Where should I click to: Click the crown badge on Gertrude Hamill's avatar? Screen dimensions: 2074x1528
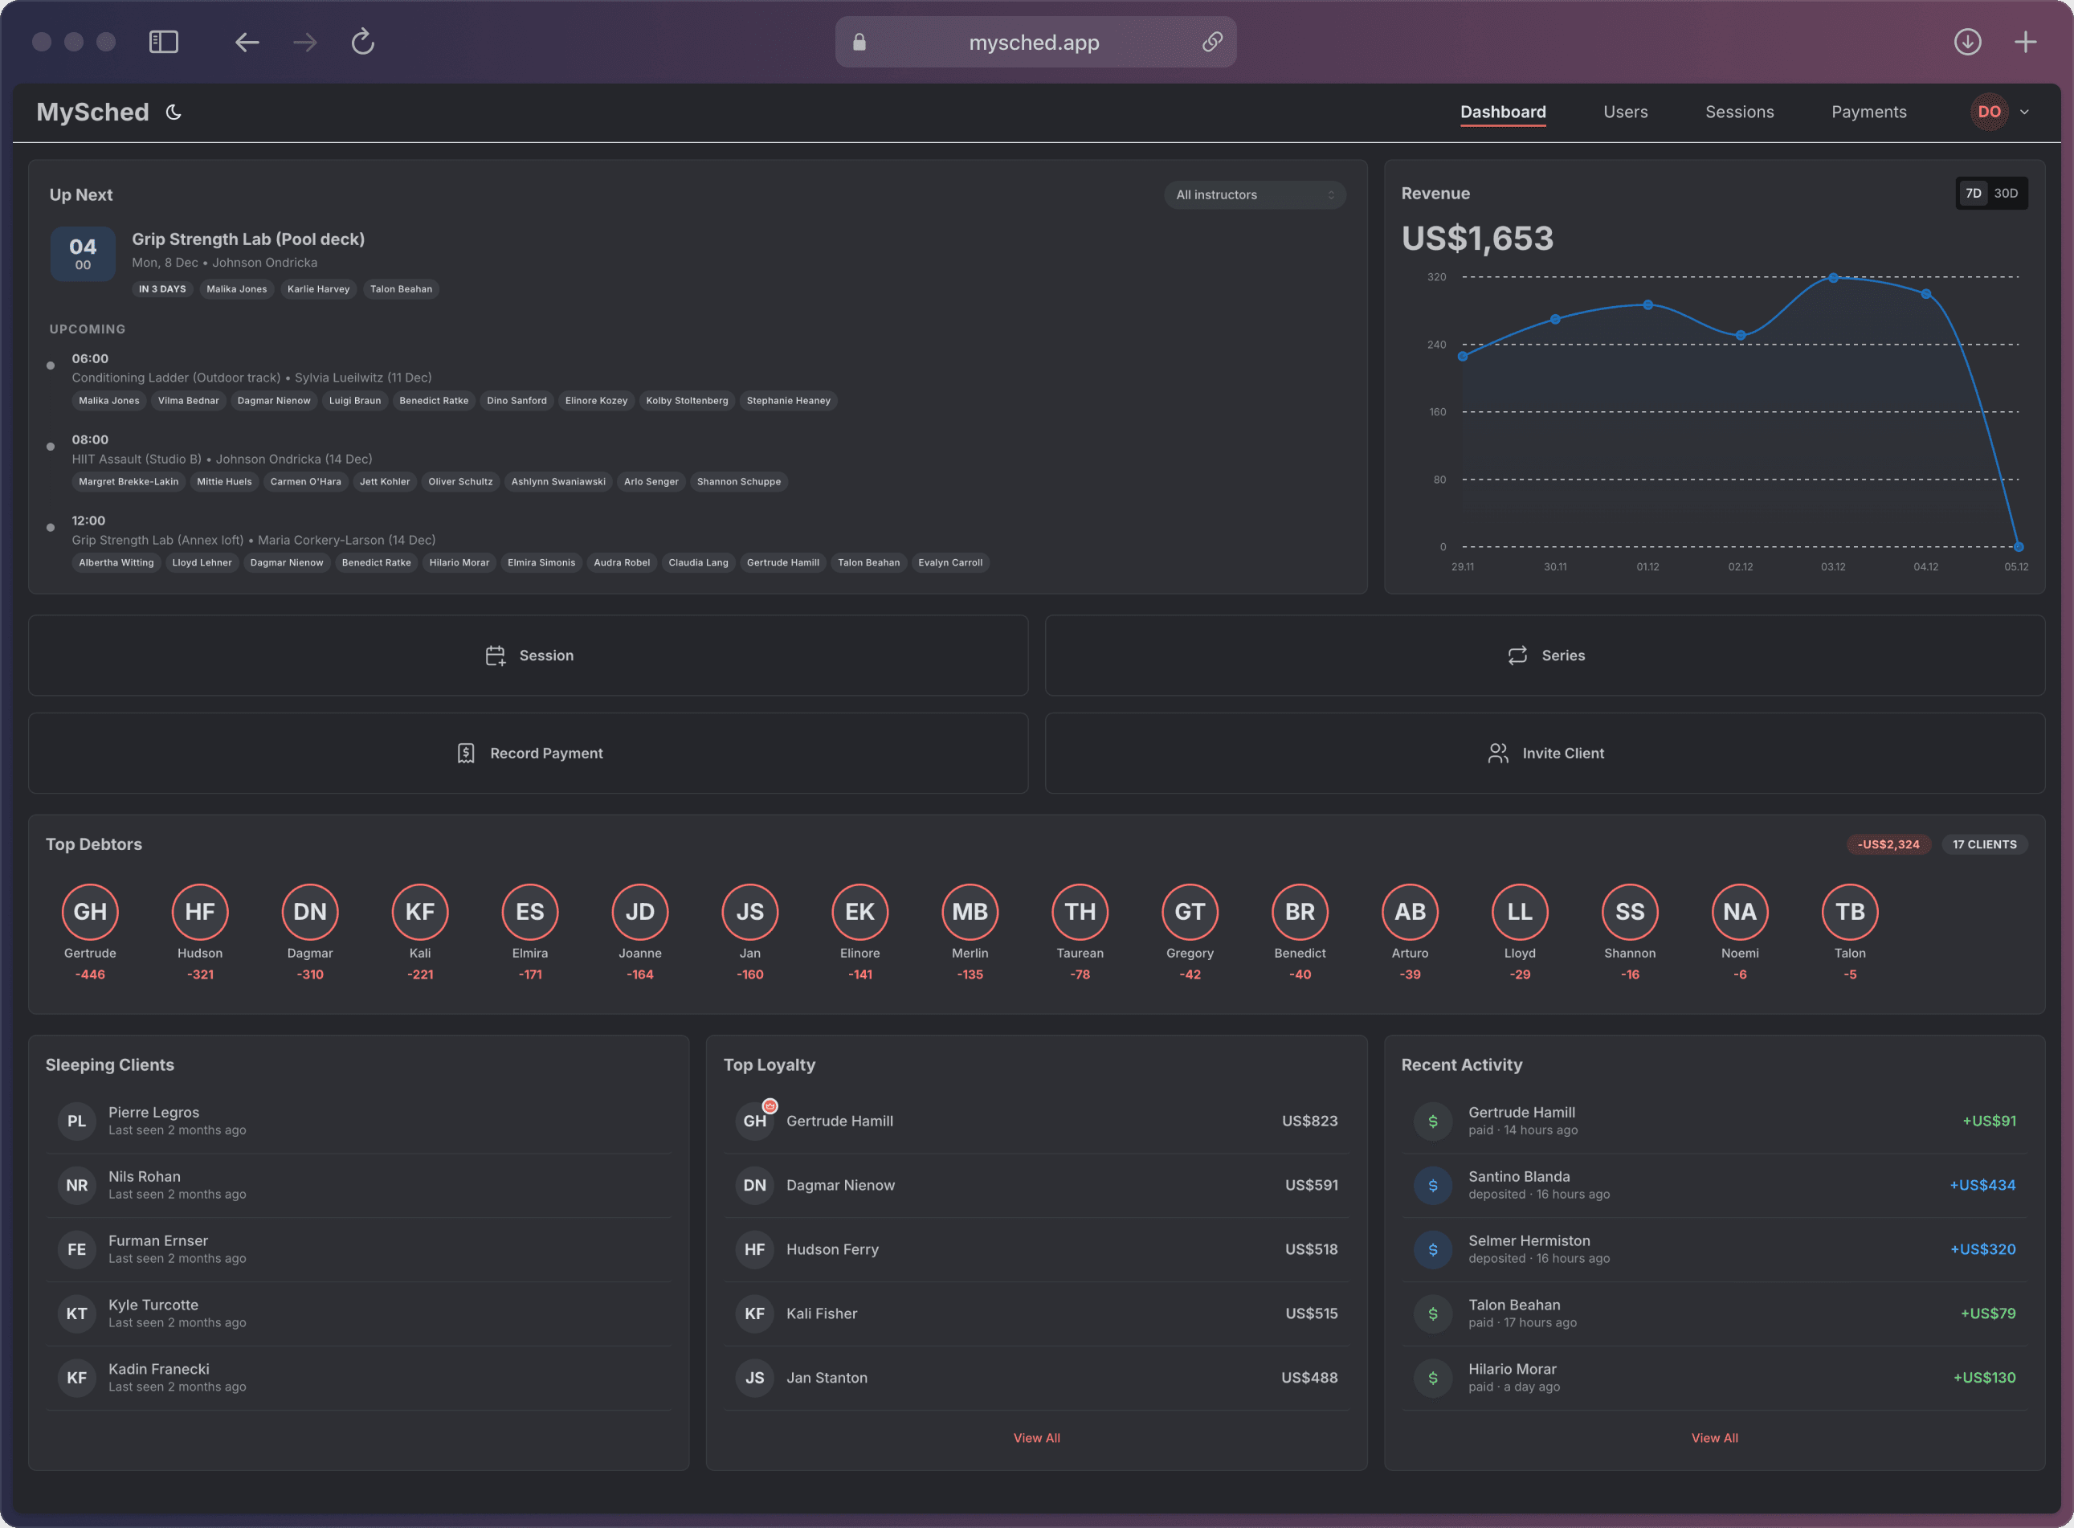[x=770, y=1105]
